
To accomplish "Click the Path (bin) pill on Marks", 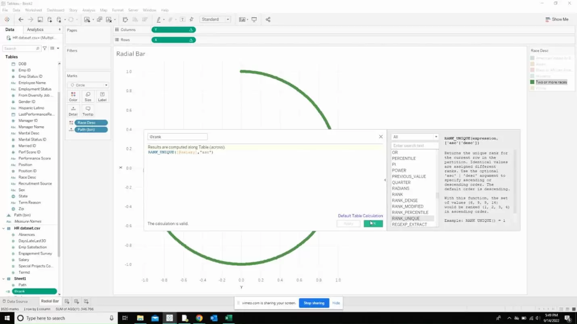I will [x=91, y=129].
